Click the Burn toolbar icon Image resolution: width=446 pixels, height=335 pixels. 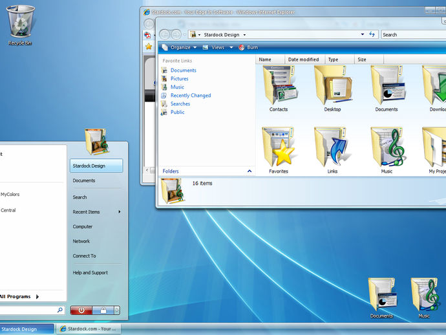(242, 47)
